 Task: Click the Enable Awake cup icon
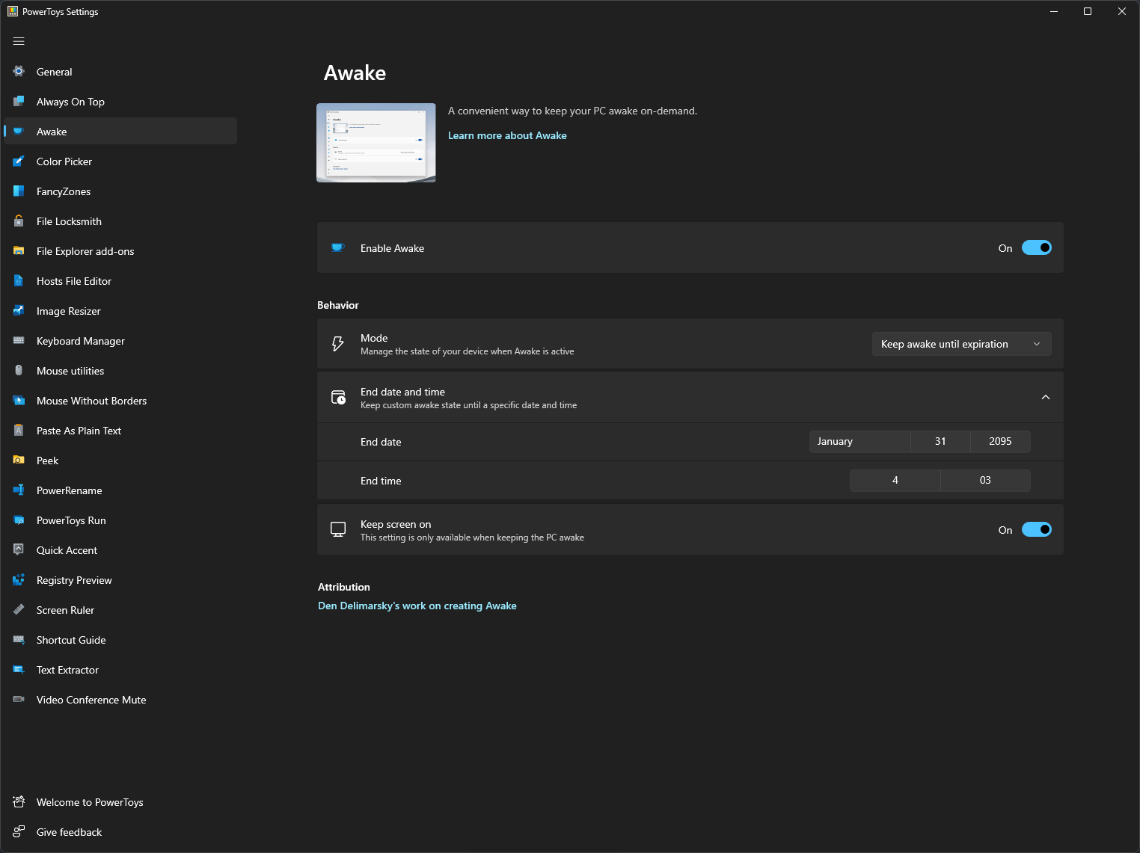pyautogui.click(x=338, y=247)
